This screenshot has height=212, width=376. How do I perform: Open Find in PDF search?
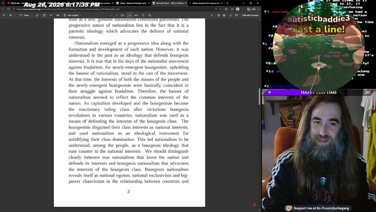[212, 15]
